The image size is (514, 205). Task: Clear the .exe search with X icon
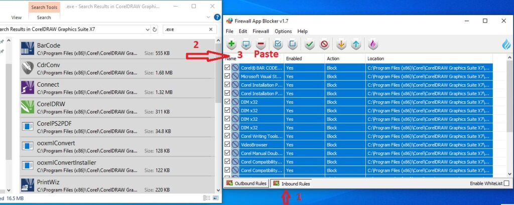pos(211,30)
